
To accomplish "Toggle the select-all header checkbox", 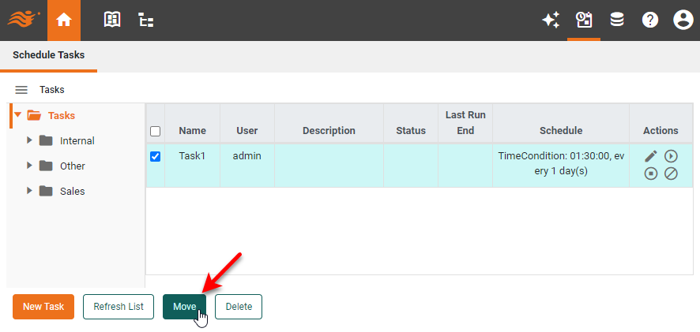I will [x=156, y=131].
